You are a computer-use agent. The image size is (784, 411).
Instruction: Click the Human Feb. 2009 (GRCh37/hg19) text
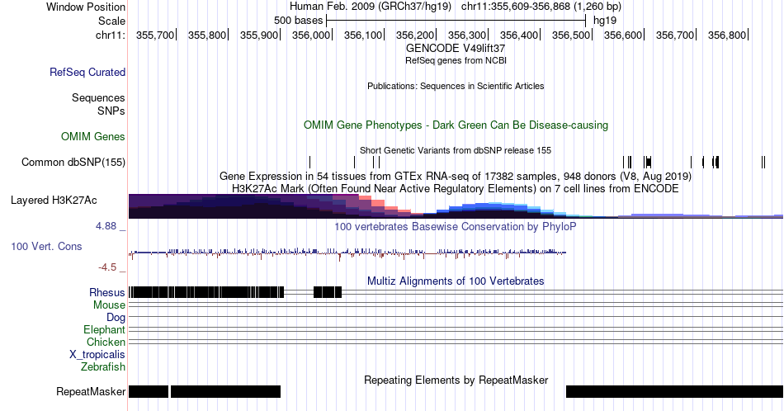(370, 7)
